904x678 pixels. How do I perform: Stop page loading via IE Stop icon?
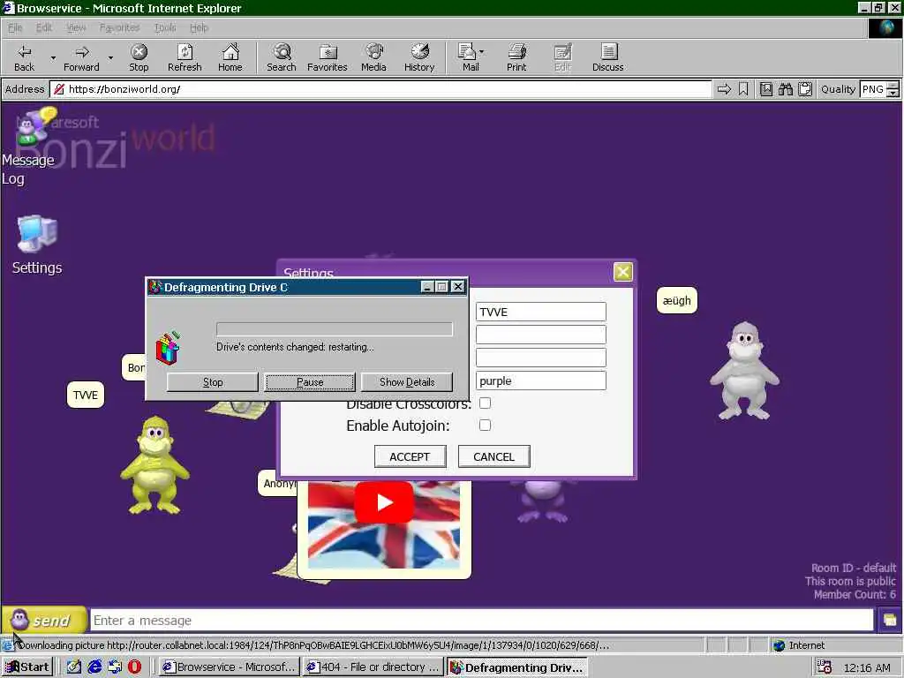point(139,57)
